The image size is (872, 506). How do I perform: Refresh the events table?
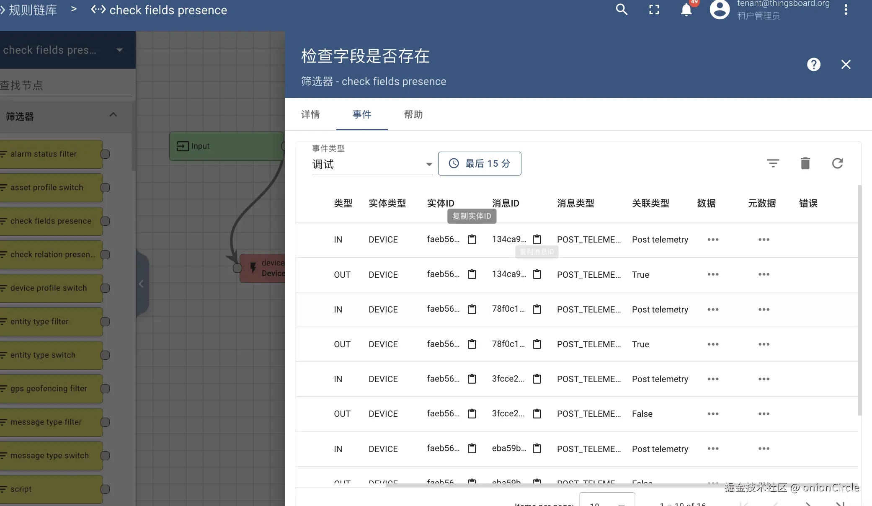click(x=837, y=163)
